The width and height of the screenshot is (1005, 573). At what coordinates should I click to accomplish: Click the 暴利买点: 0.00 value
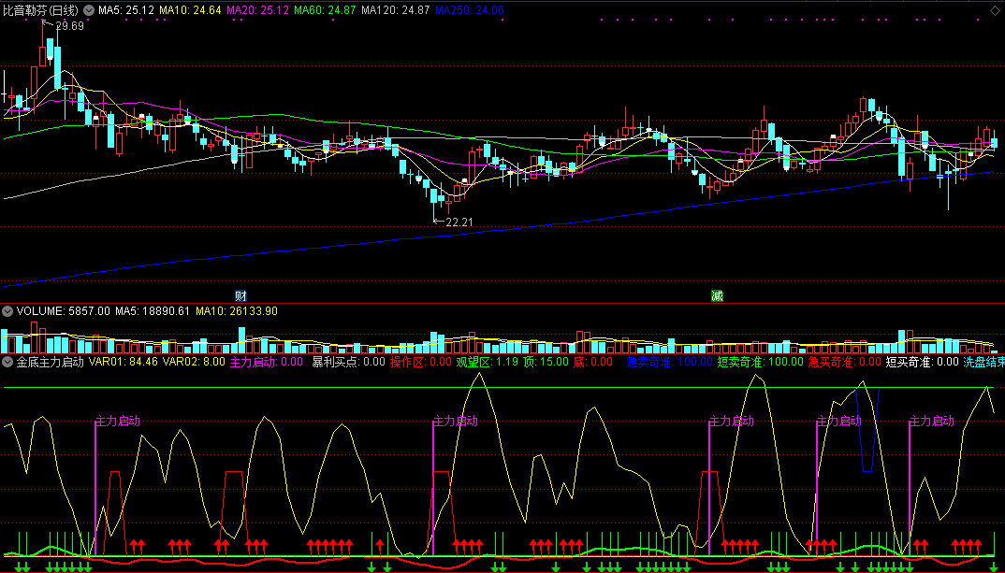pyautogui.click(x=349, y=362)
